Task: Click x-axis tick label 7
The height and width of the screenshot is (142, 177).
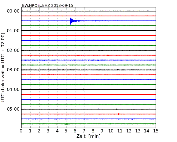Action: point(84,131)
